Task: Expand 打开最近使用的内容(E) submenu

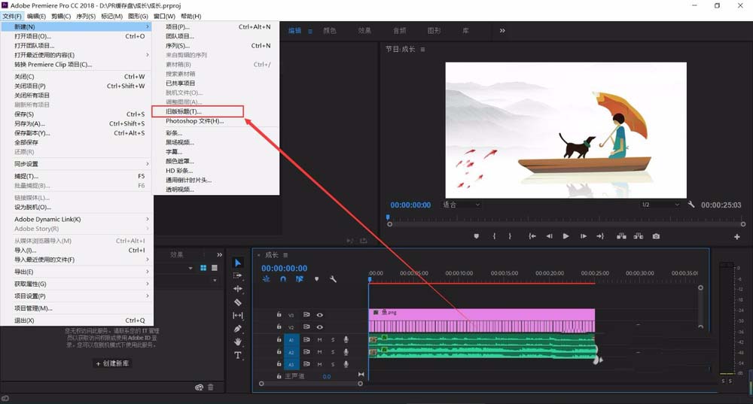Action: click(x=77, y=55)
